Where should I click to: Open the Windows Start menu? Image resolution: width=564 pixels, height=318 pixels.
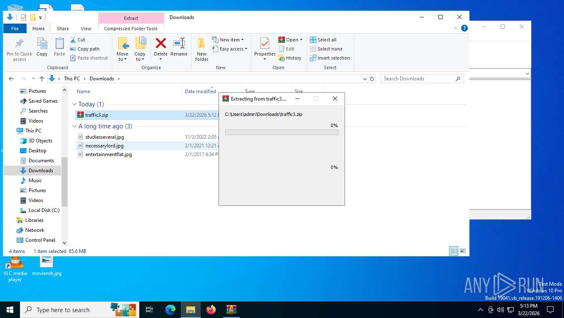[10, 310]
